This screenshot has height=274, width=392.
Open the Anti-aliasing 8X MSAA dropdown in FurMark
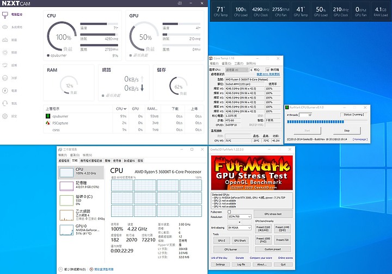[239, 228]
